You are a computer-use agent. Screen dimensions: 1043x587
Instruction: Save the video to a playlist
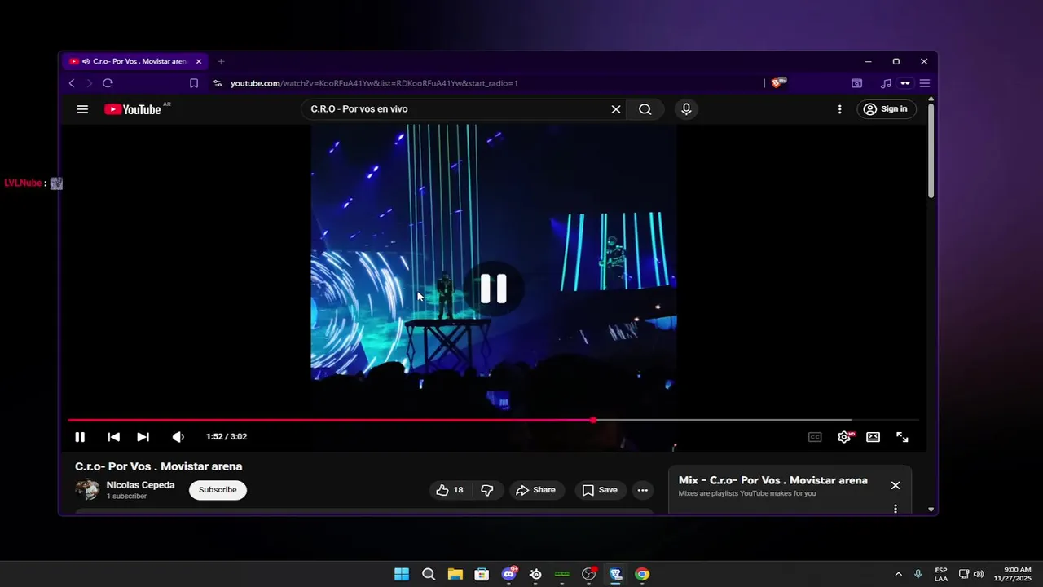pos(600,490)
